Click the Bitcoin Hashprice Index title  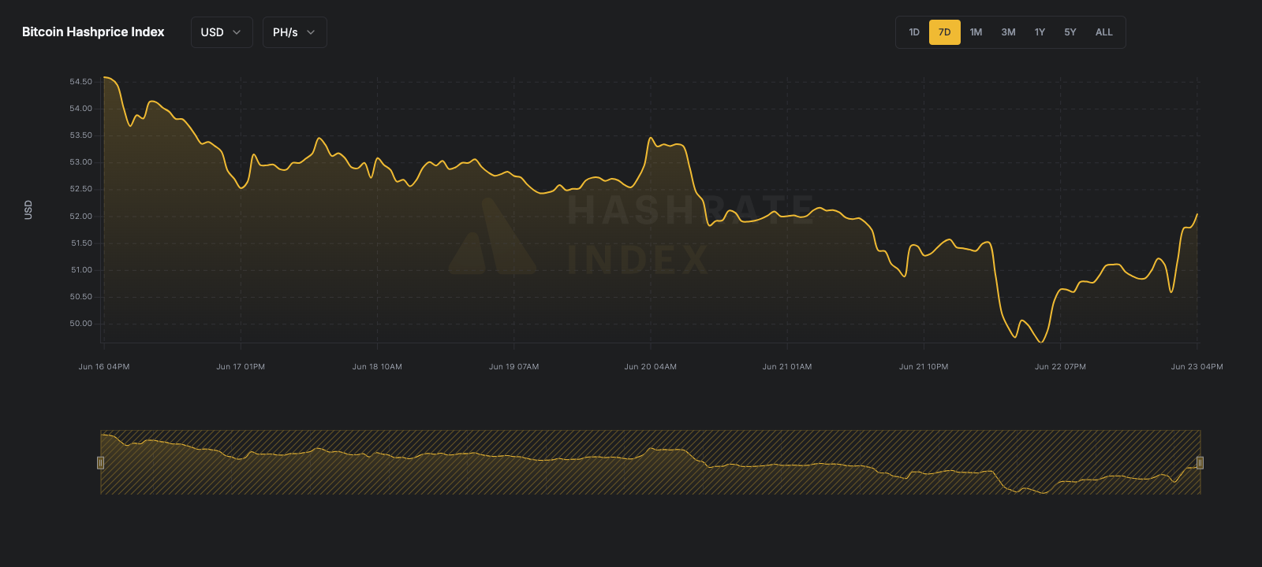coord(93,32)
